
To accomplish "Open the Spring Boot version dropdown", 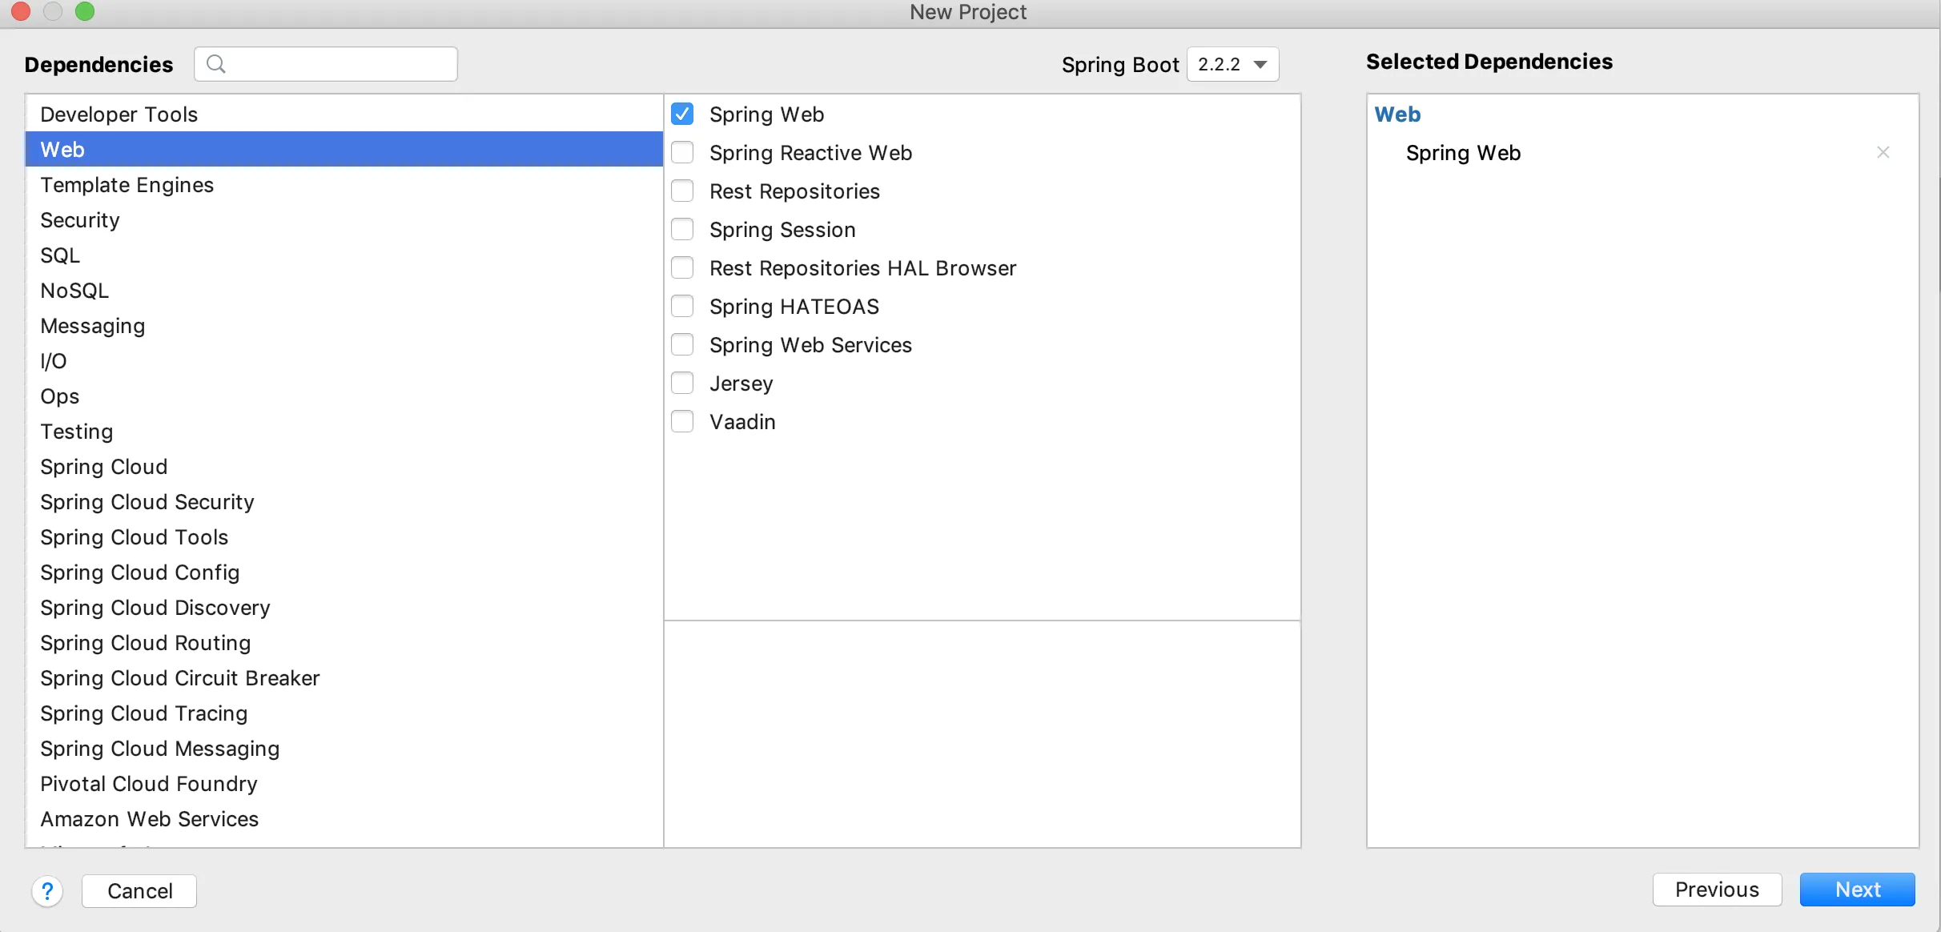I will [x=1232, y=64].
